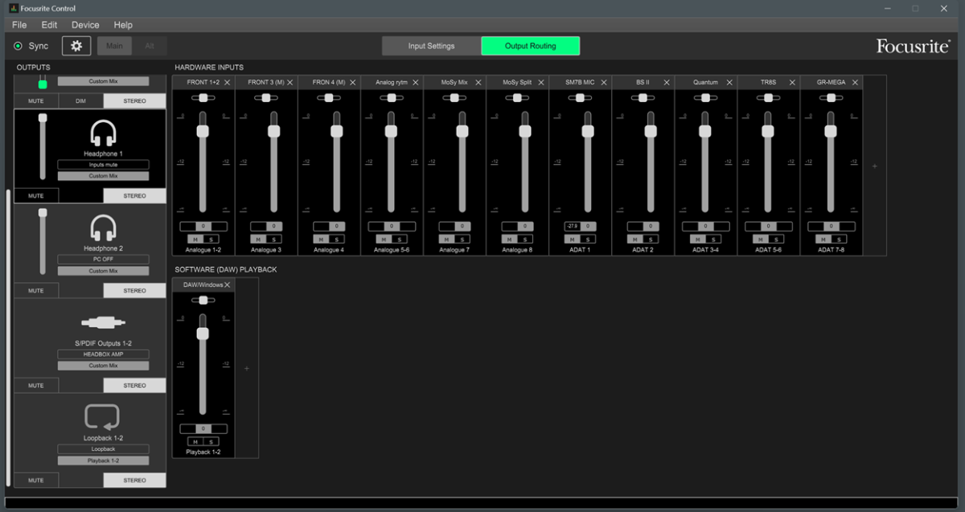The height and width of the screenshot is (512, 965).
Task: Open S/PDIF Outputs Custom Mix source dropdown
Action: coord(103,366)
